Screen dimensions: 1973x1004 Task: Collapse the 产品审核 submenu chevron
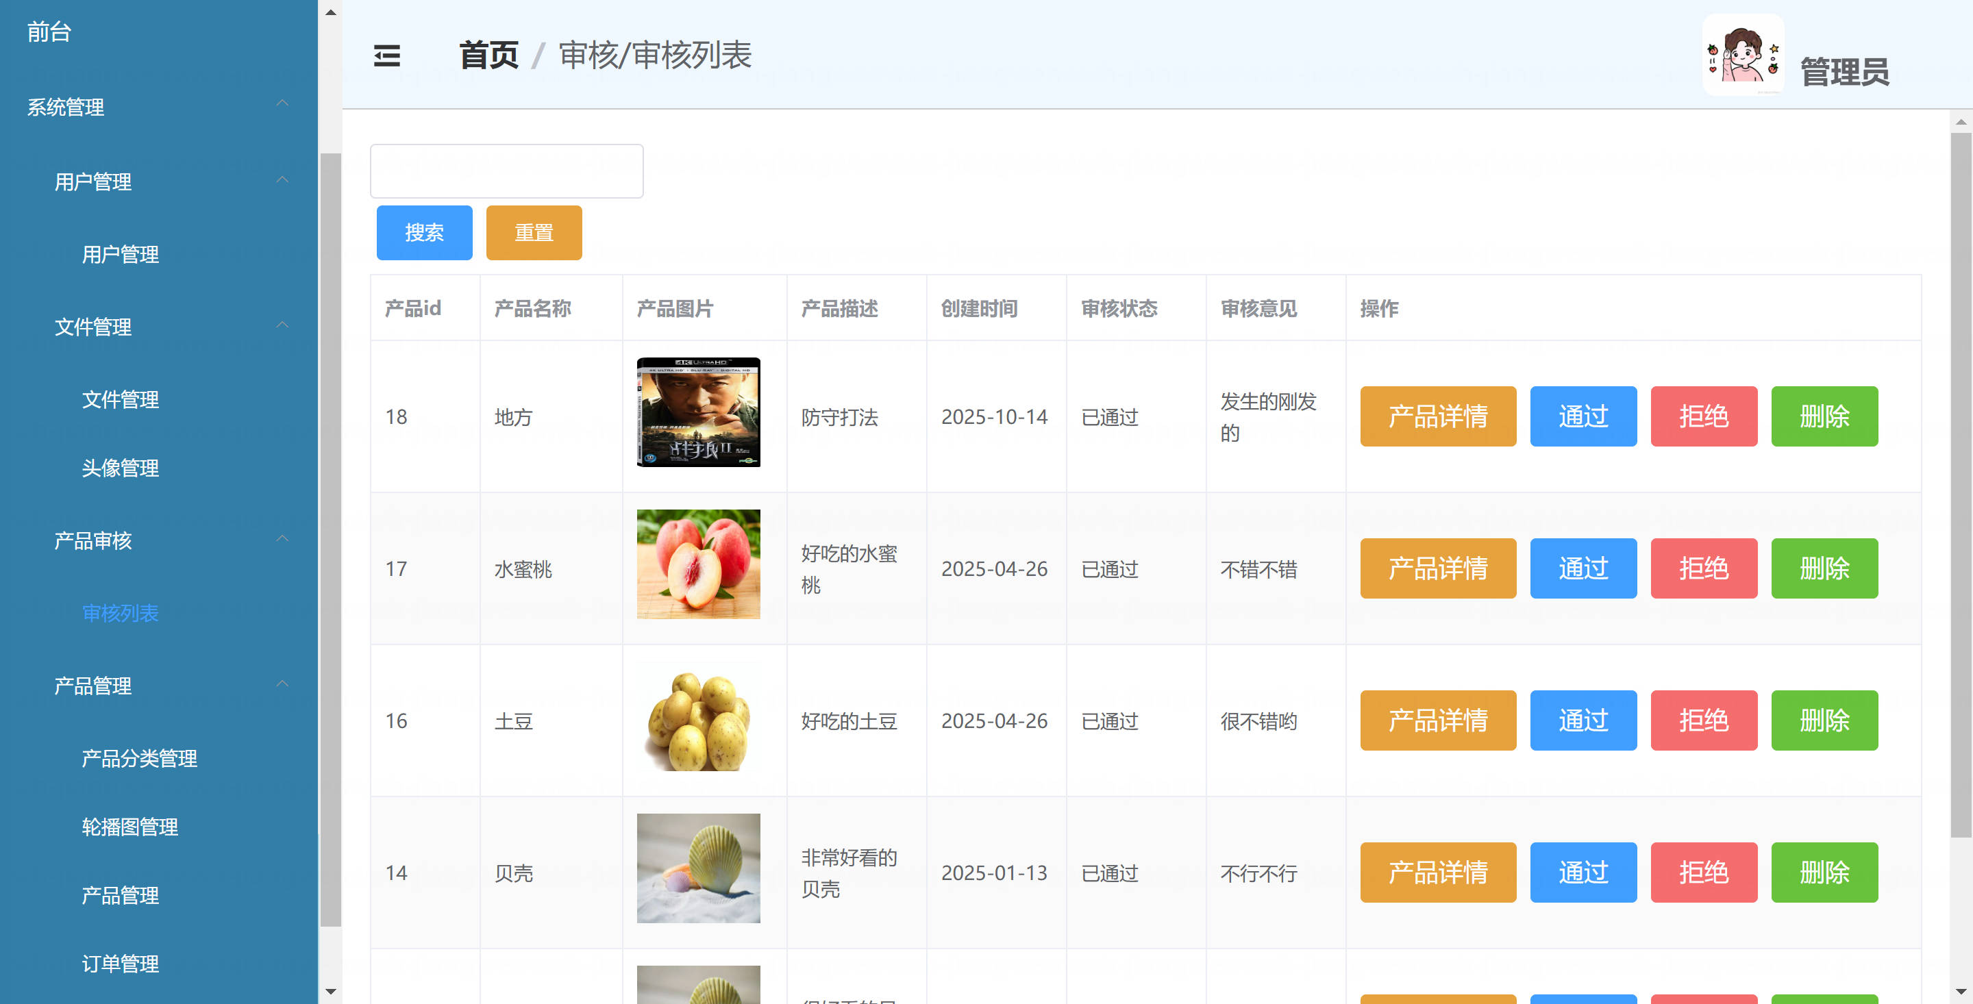[283, 539]
